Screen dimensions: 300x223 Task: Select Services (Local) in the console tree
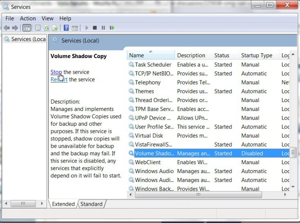click(25, 39)
